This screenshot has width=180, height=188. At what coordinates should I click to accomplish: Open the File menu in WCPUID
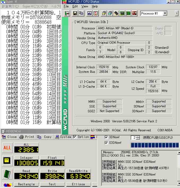coord(66,6)
